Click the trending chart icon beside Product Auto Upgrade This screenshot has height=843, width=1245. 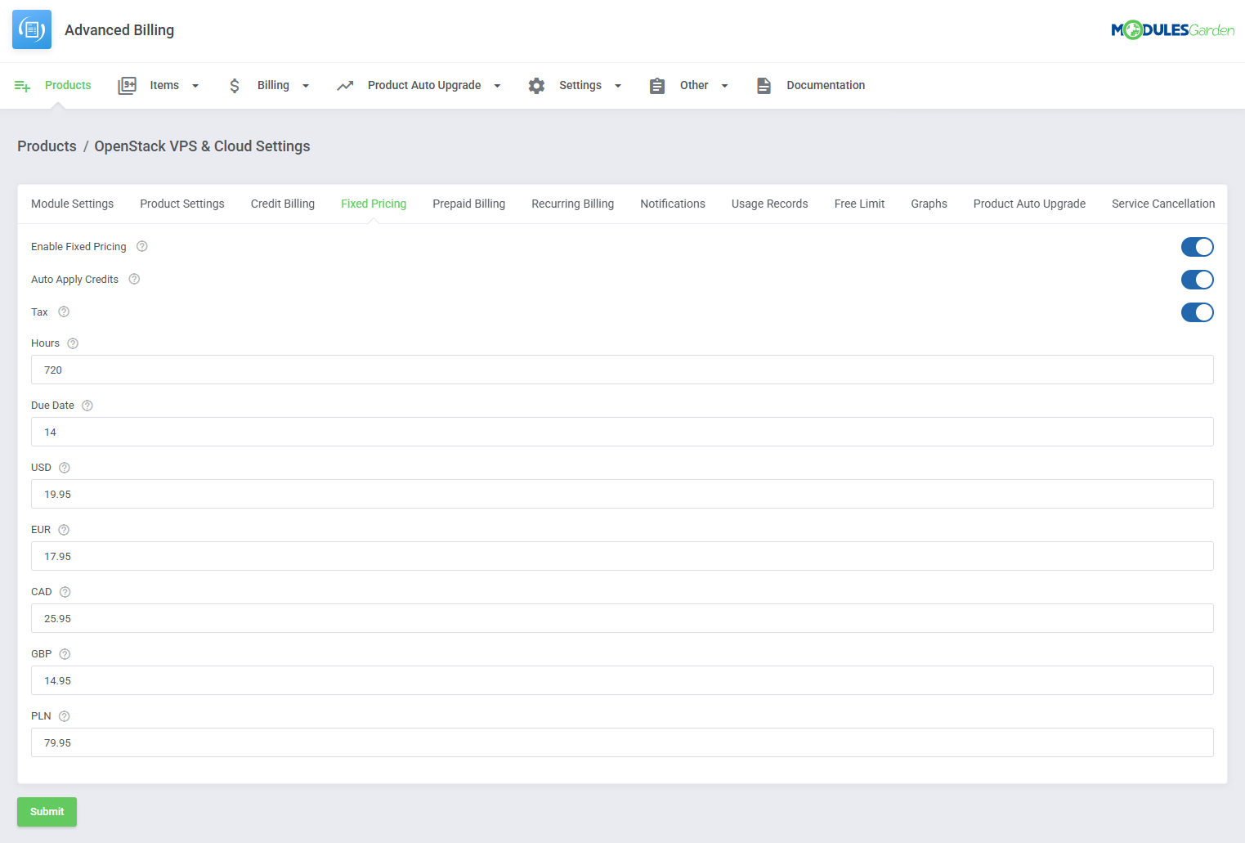tap(345, 85)
